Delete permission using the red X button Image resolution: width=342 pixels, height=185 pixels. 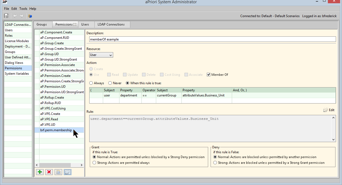point(49,172)
